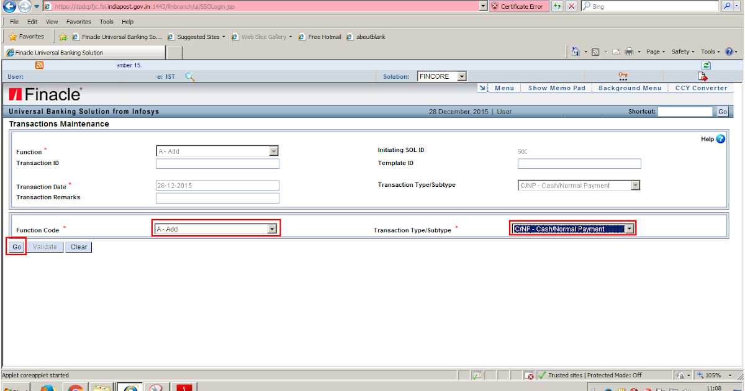
Task: Open the Safety dropdown in the command bar
Action: (682, 52)
